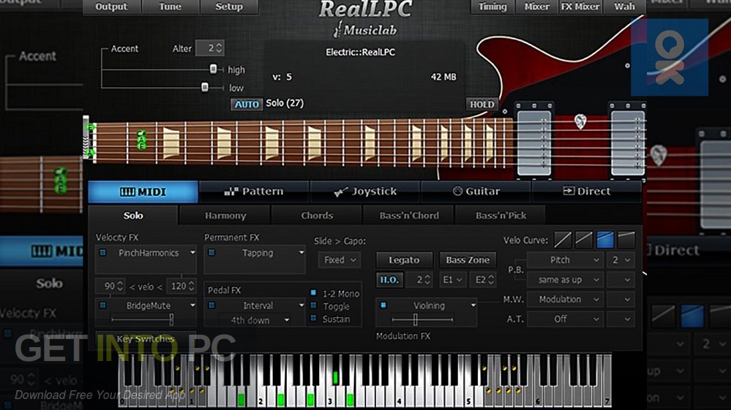Select the Harmony sub-tab
731x410 pixels.
pos(225,216)
